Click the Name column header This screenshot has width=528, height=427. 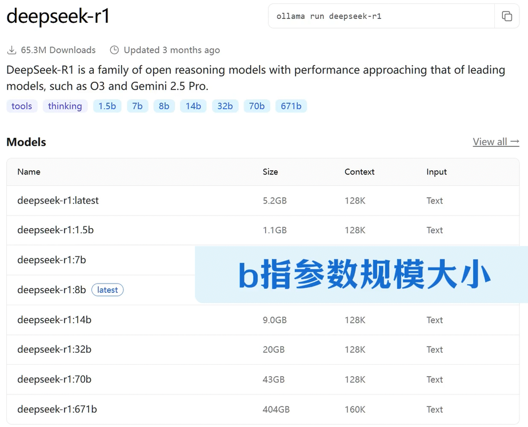coord(29,171)
